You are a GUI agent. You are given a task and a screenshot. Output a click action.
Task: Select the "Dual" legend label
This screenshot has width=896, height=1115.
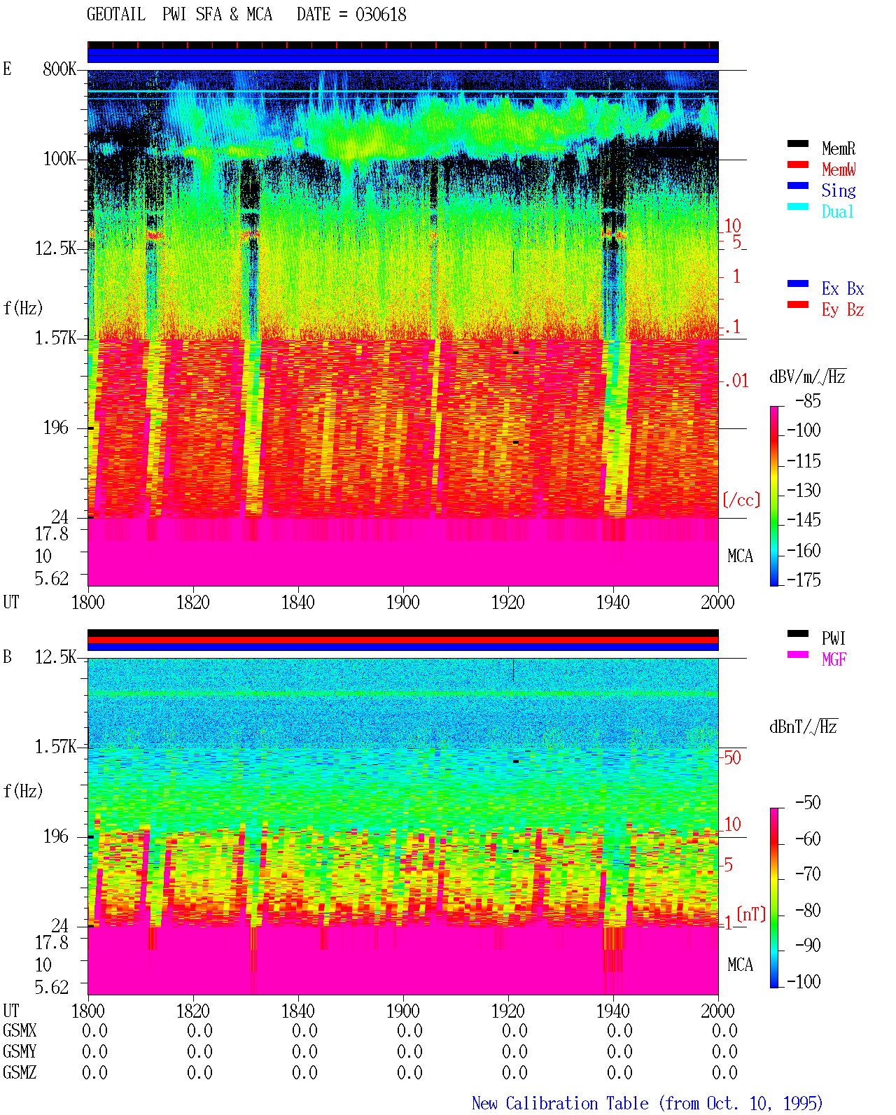(x=839, y=211)
